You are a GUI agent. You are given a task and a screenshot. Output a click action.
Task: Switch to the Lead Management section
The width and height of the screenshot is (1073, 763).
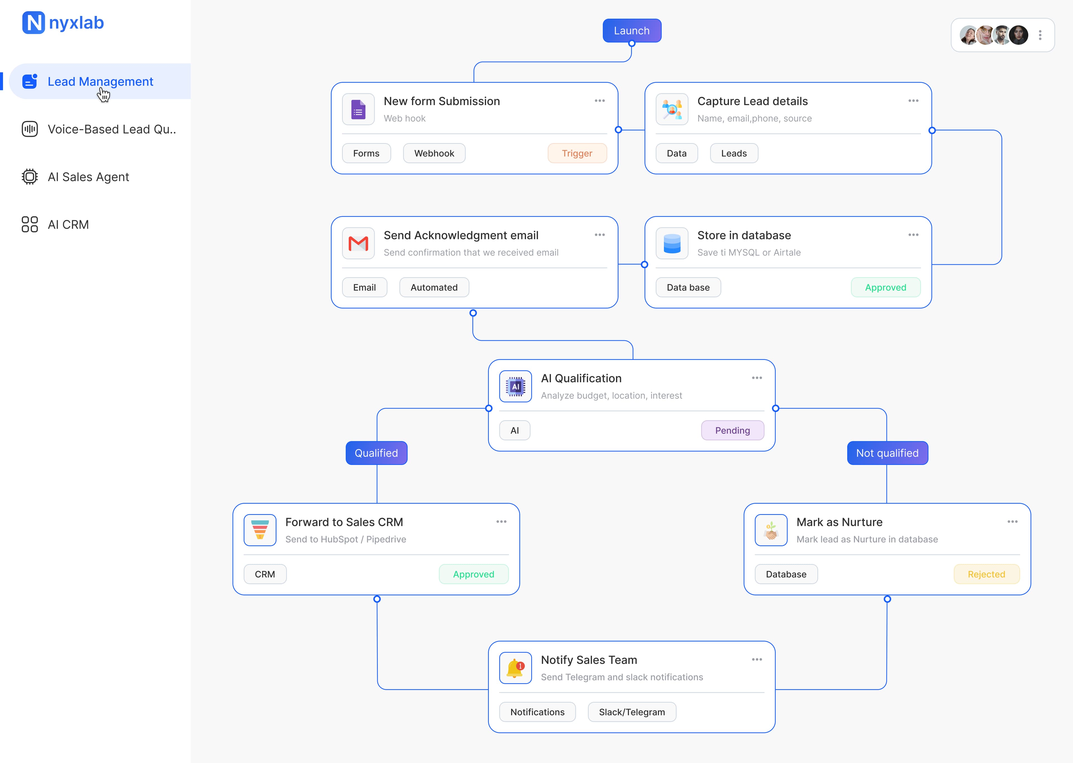pos(100,81)
